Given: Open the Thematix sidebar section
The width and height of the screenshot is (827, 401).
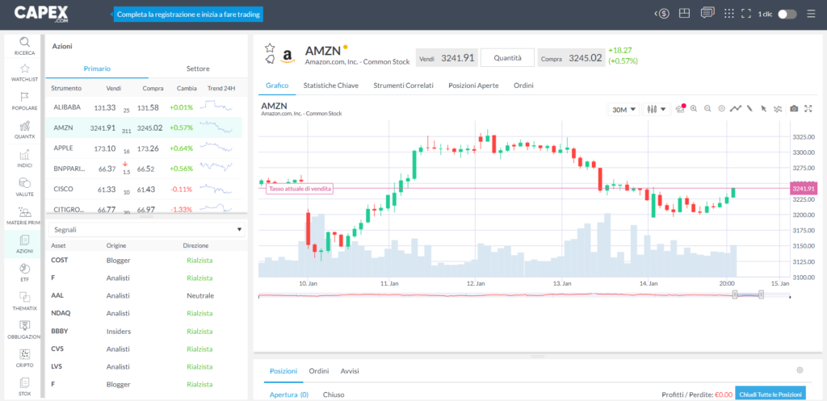Looking at the screenshot, I should 25,302.
